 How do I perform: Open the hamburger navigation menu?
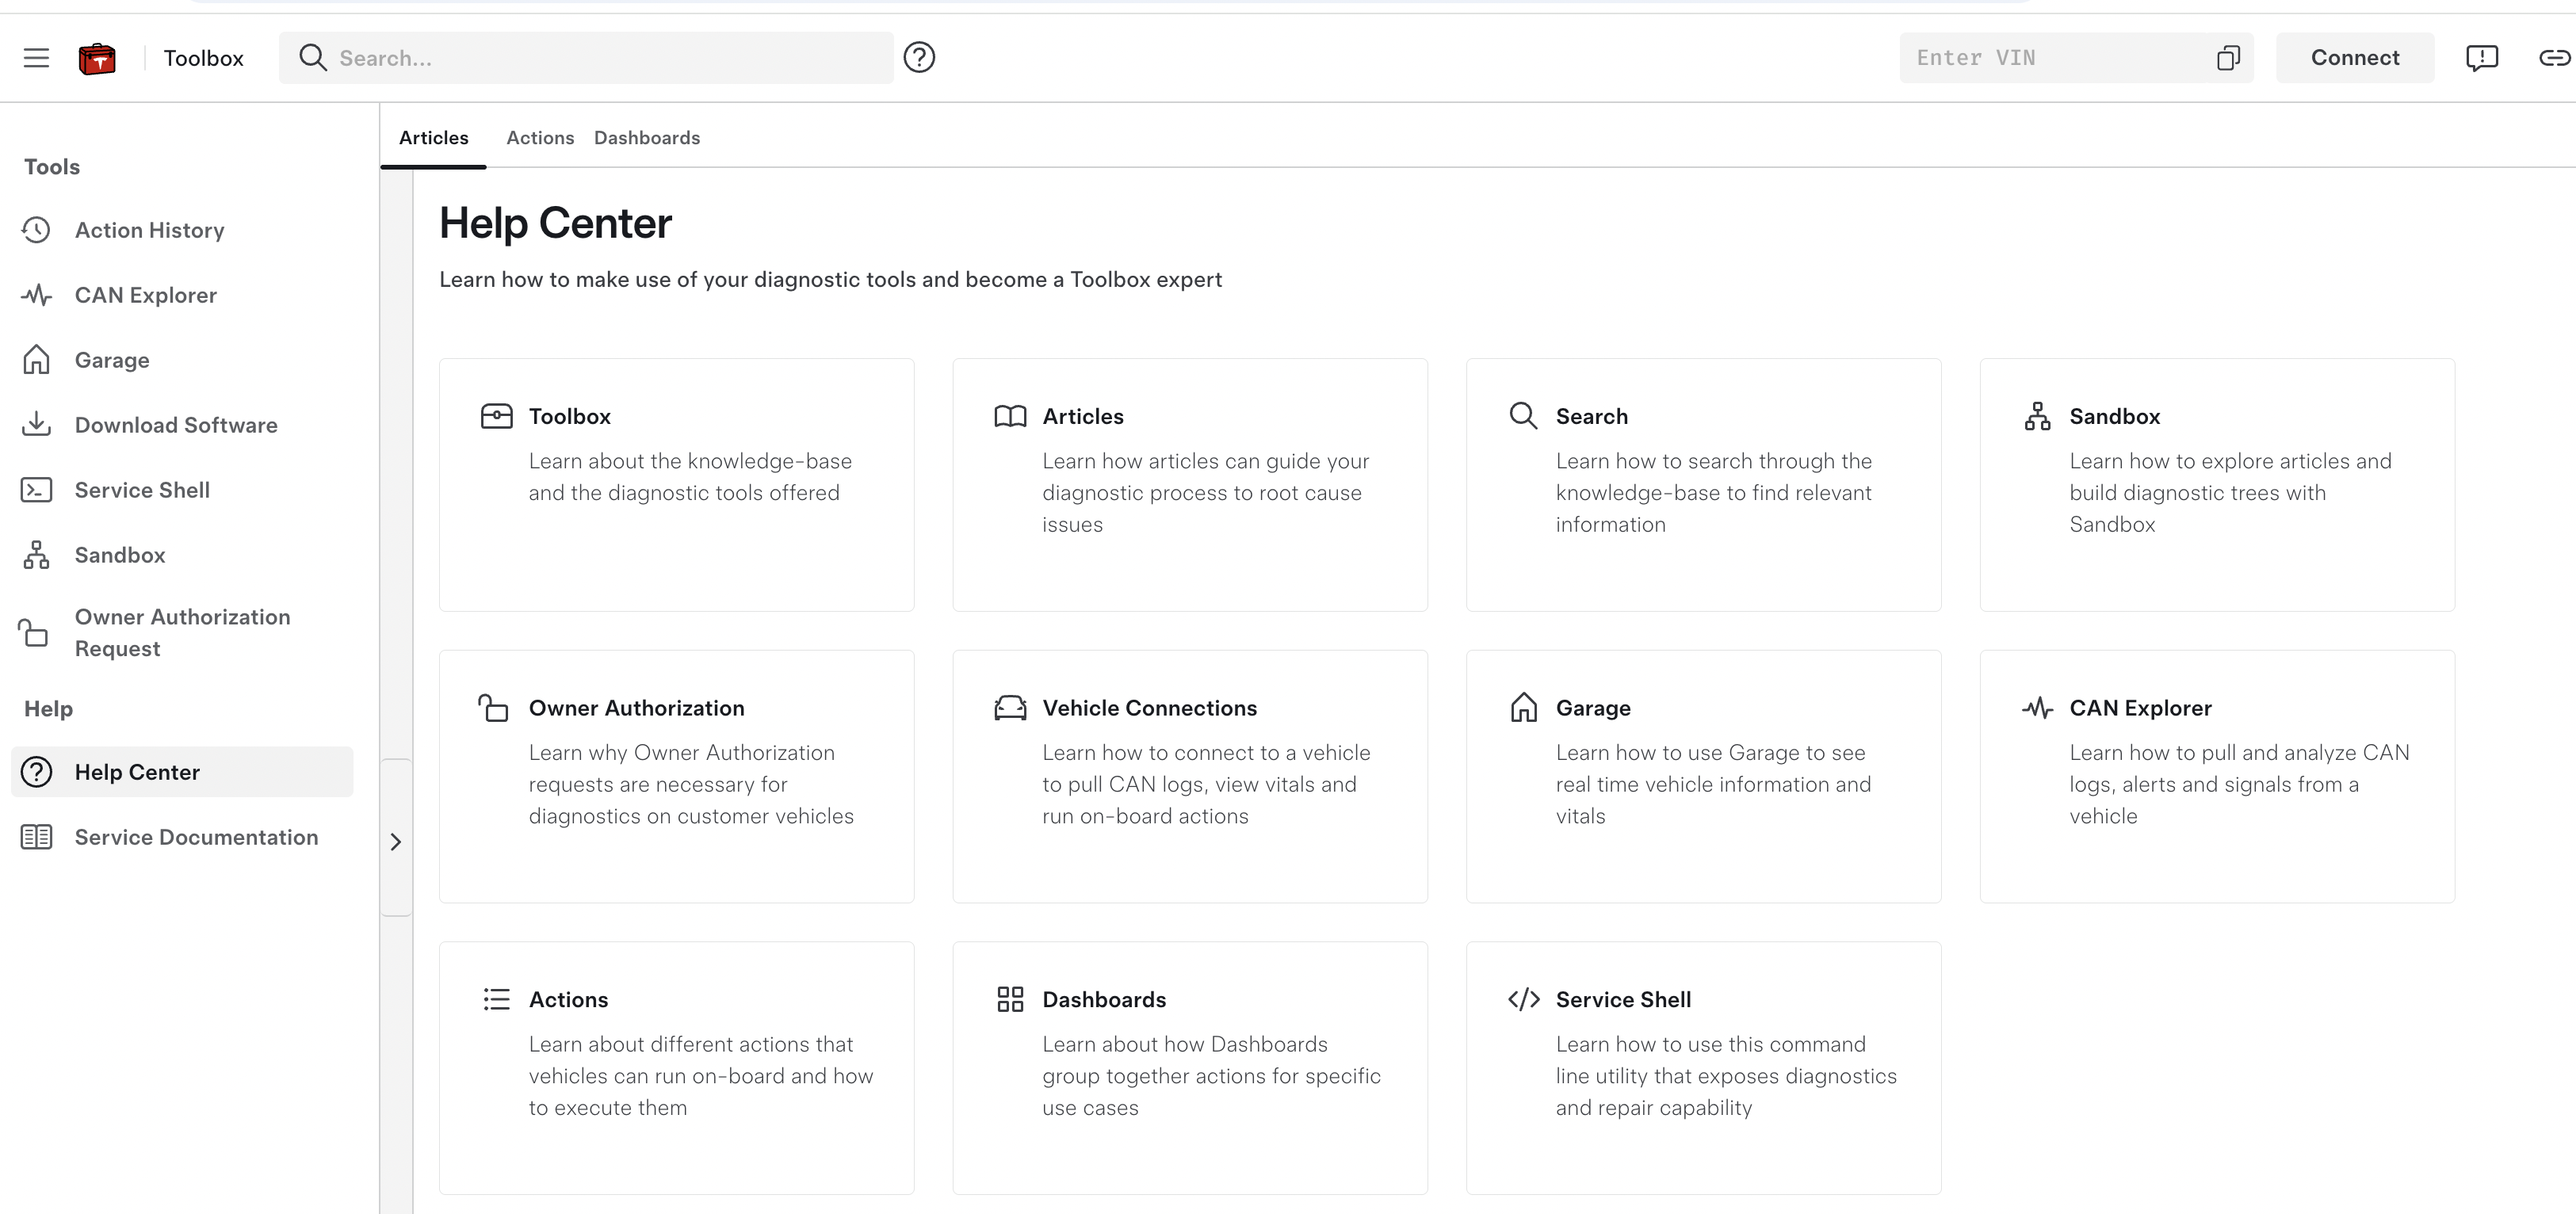point(36,58)
